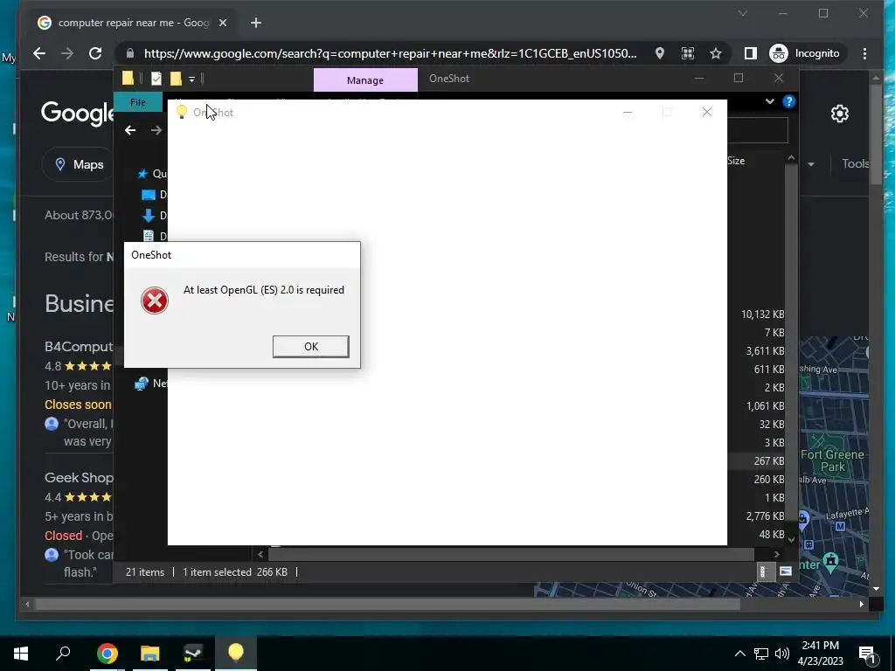Screen dimensions: 895x671
Task: Click Chrome forward arrow button
Action: (67, 53)
